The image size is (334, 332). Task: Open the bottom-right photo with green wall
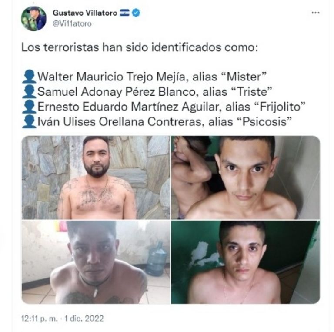point(246,262)
